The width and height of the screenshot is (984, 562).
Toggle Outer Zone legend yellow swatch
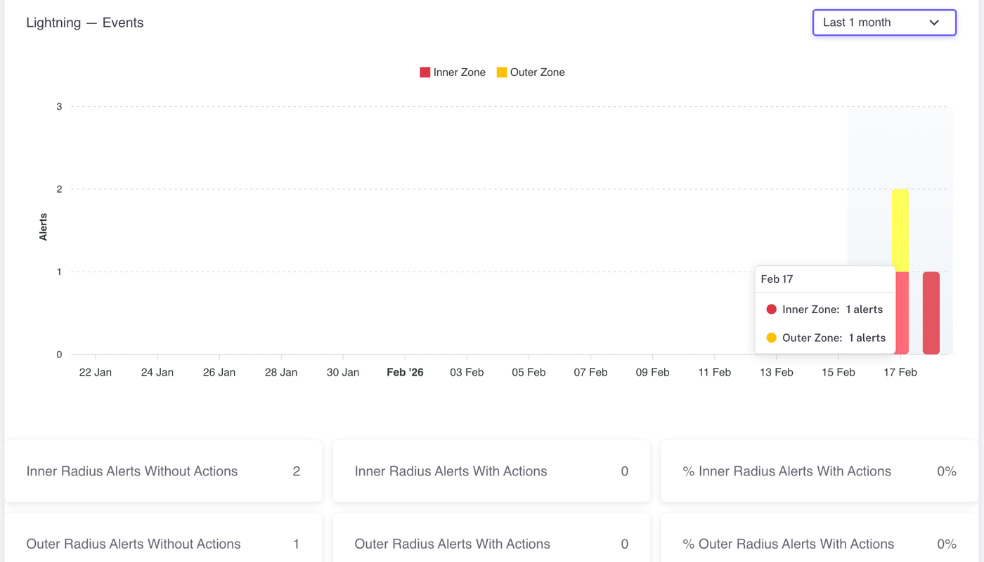[502, 72]
